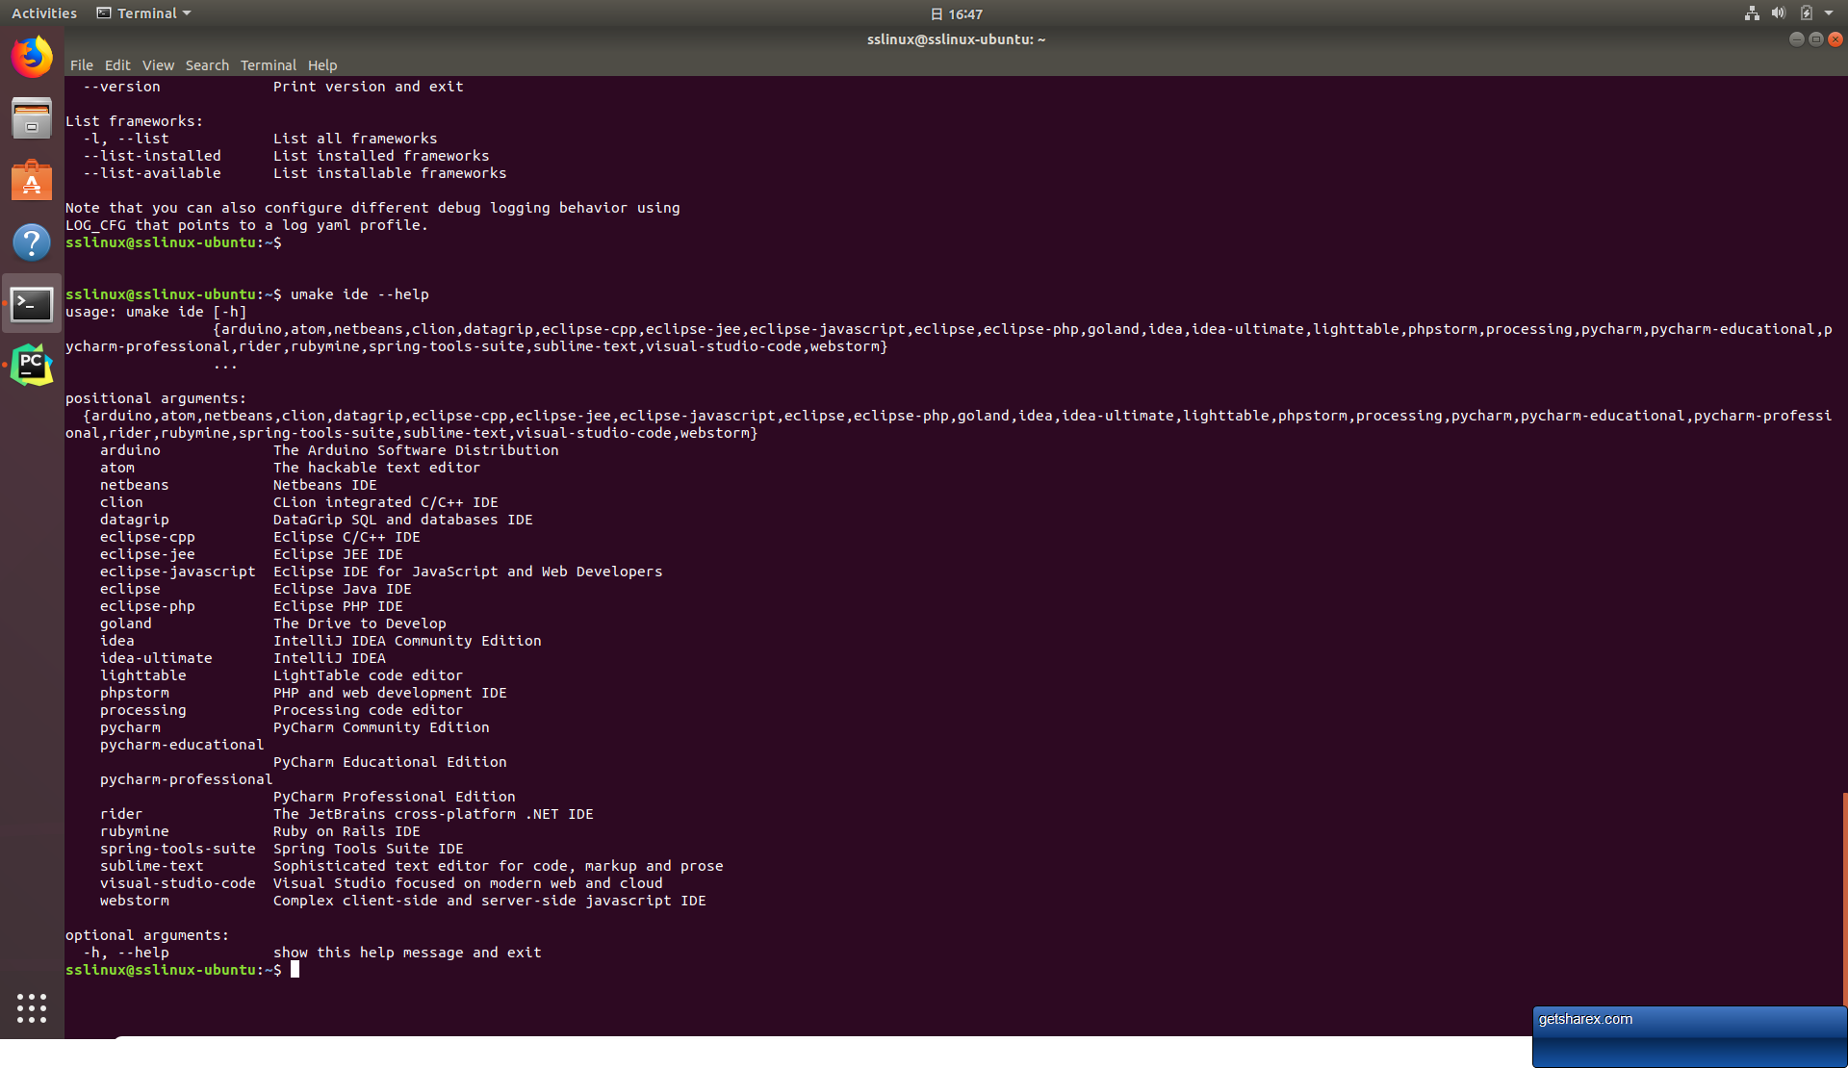Click the window title 'sslinux@sslinux-ubuntu: ~'

[x=956, y=39]
